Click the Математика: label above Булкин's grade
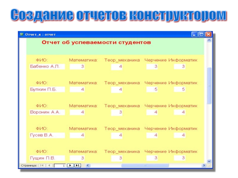The image size is (238, 178). (83, 83)
